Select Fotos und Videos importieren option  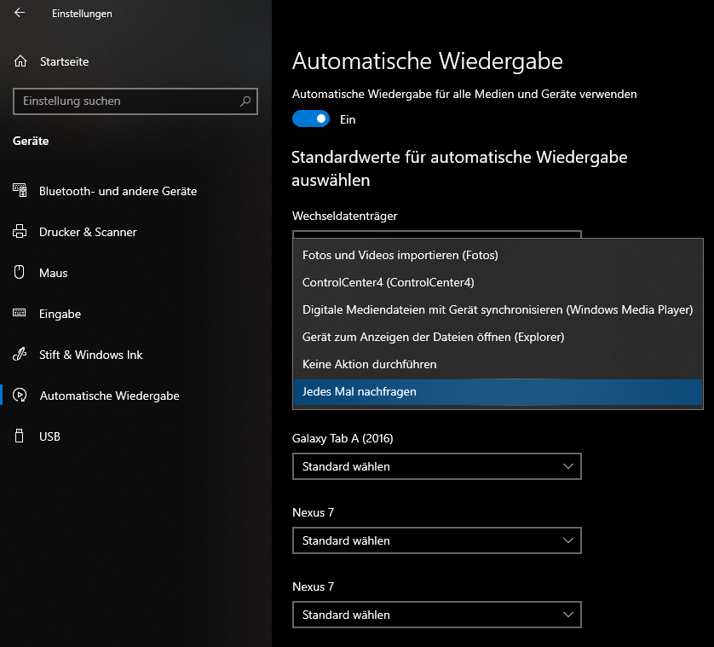pyautogui.click(x=400, y=255)
